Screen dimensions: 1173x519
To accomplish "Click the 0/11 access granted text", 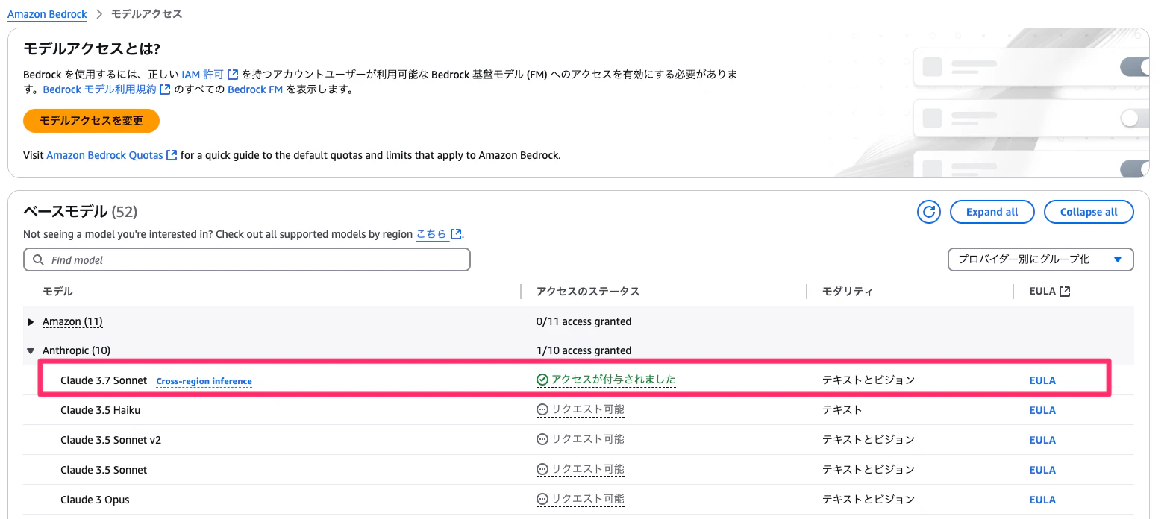I will click(x=584, y=321).
